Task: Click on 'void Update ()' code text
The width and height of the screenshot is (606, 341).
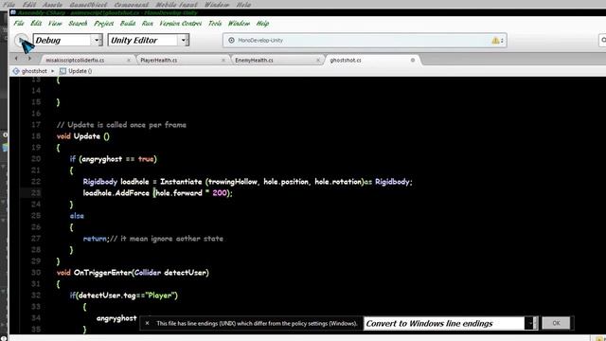Action: 83,136
